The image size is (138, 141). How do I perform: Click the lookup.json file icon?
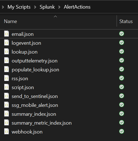[x=6, y=51]
